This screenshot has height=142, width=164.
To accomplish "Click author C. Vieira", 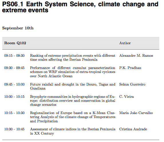I will tap(127, 97).
